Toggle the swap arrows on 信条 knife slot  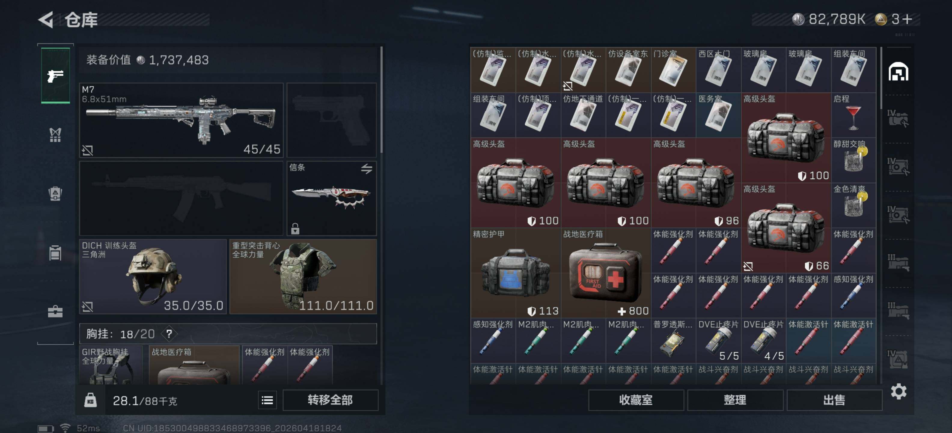(x=367, y=169)
